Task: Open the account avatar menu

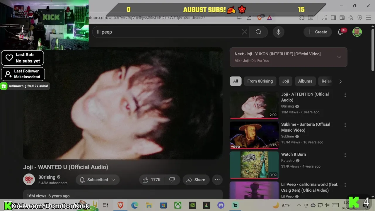Action: (x=357, y=32)
